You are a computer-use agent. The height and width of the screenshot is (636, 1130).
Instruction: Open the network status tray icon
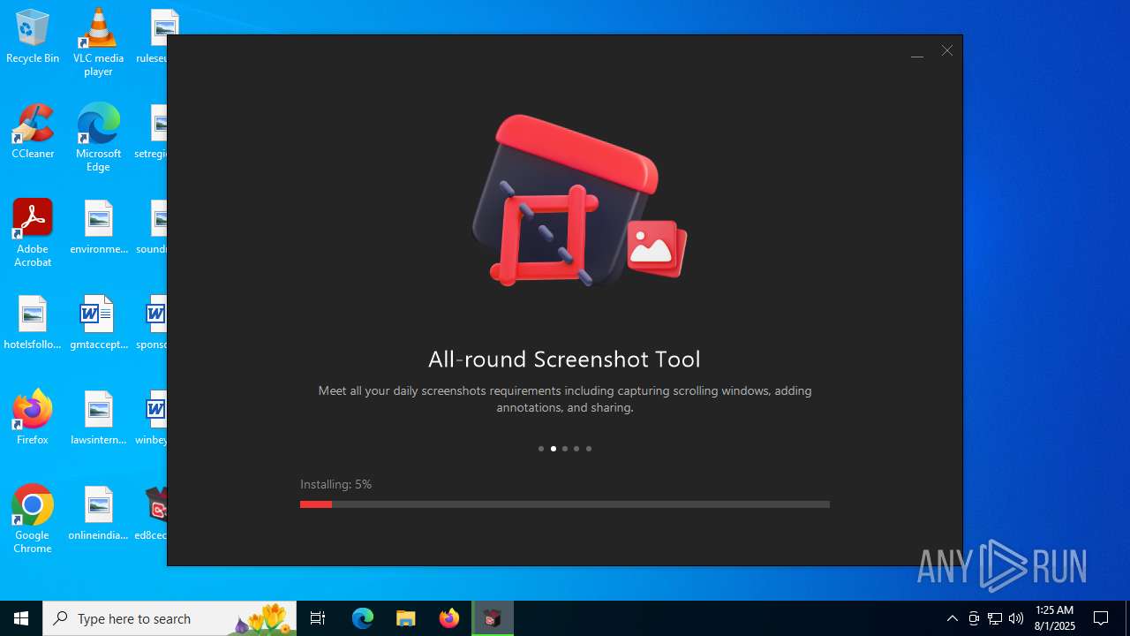pyautogui.click(x=995, y=618)
